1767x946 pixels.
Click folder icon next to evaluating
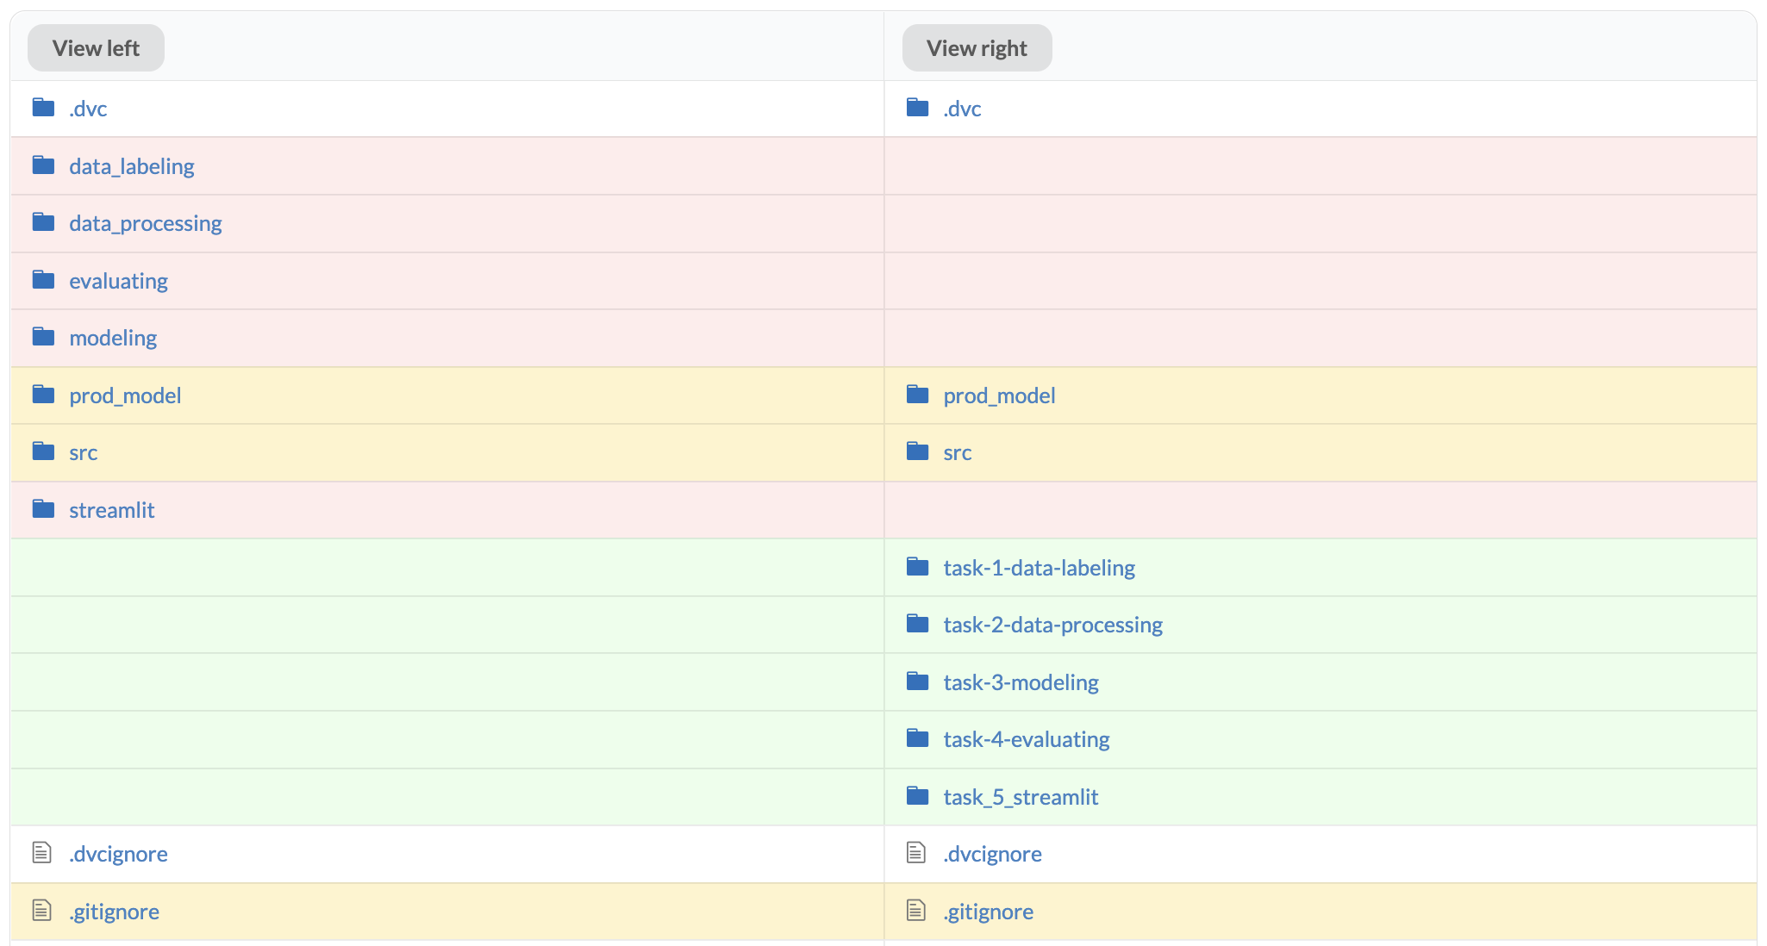coord(43,280)
